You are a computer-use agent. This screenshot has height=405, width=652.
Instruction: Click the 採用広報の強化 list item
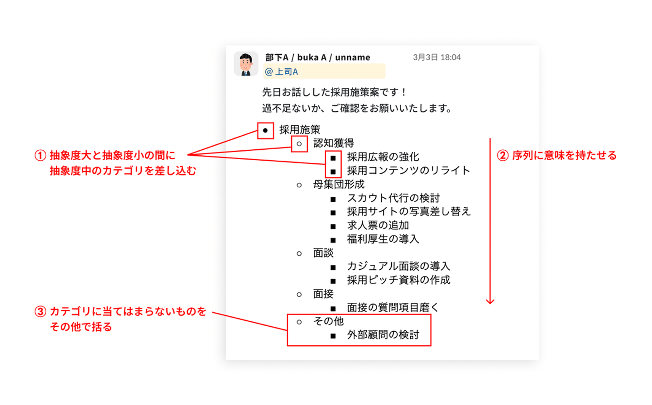(383, 157)
